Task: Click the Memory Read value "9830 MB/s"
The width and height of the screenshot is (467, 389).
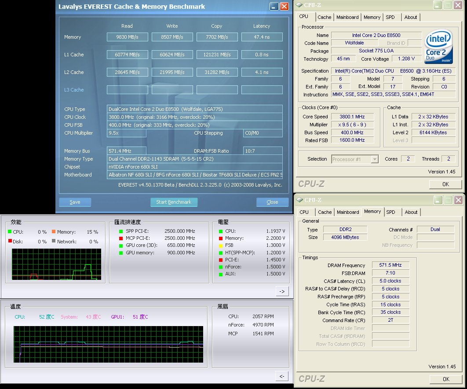Action: pyautogui.click(x=128, y=37)
